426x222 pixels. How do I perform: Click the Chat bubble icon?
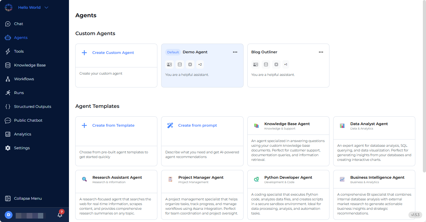point(8,24)
